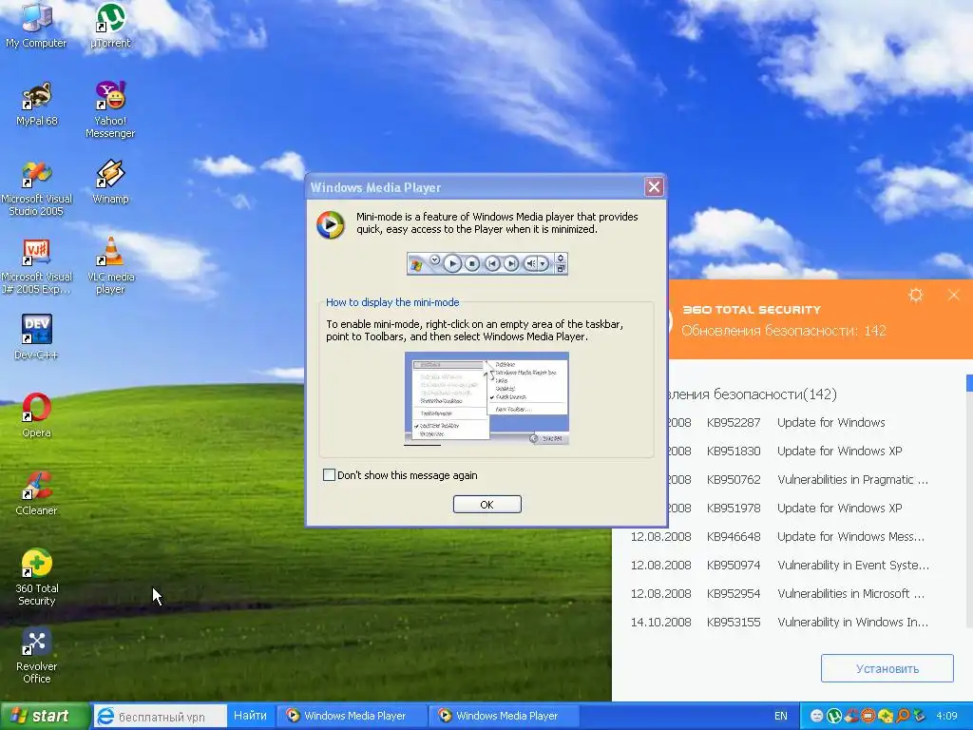Viewport: 973px width, 730px height.
Task: Select the Yahoo! Messenger desktop shortcut
Action: point(110,110)
